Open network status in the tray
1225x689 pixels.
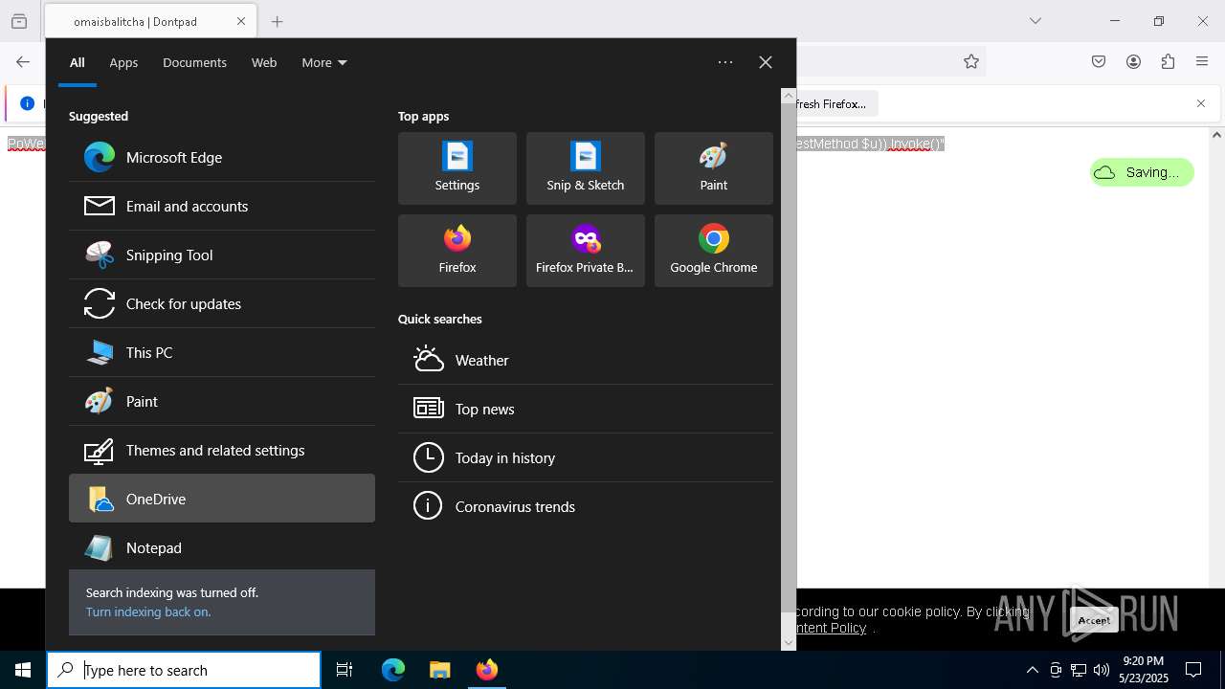[1079, 670]
